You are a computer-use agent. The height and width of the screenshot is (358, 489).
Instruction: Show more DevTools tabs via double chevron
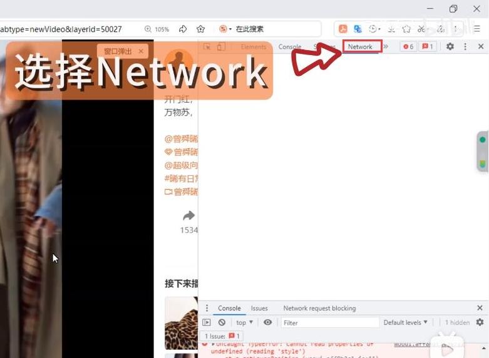tap(386, 46)
